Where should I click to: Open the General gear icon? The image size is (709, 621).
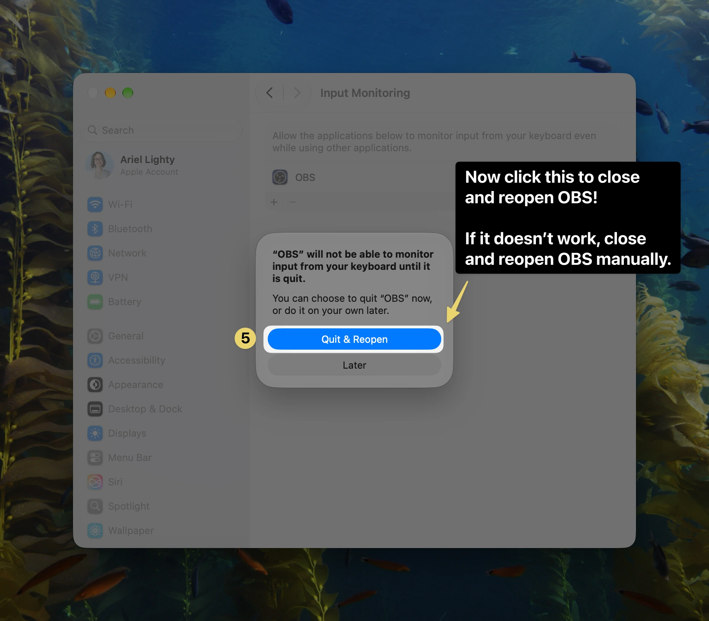click(x=95, y=336)
